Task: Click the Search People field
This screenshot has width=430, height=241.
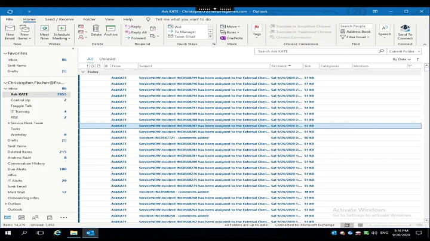Action: (356, 26)
